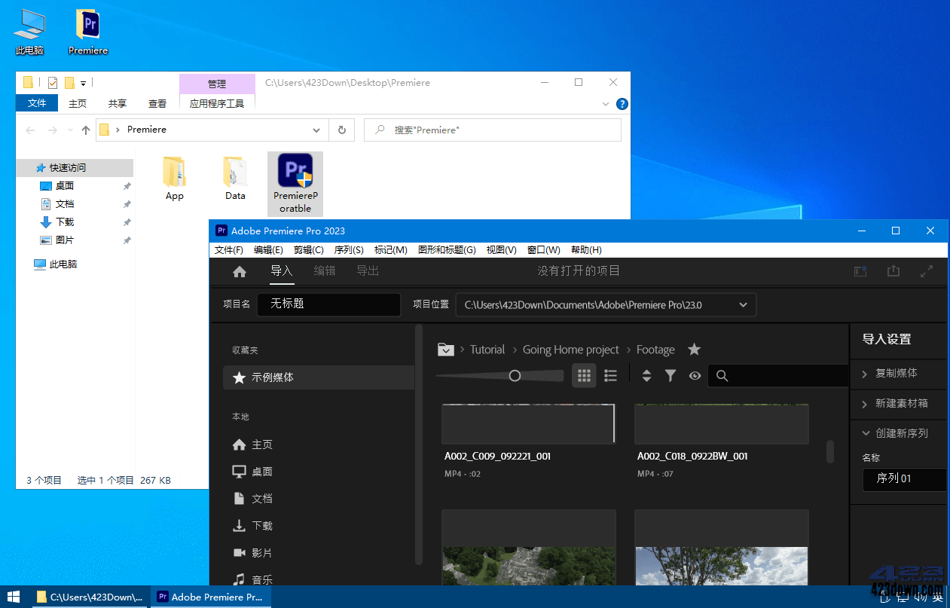Screen dimensions: 950x608
Task: Open the 项目位置 path dropdown
Action: 743,304
